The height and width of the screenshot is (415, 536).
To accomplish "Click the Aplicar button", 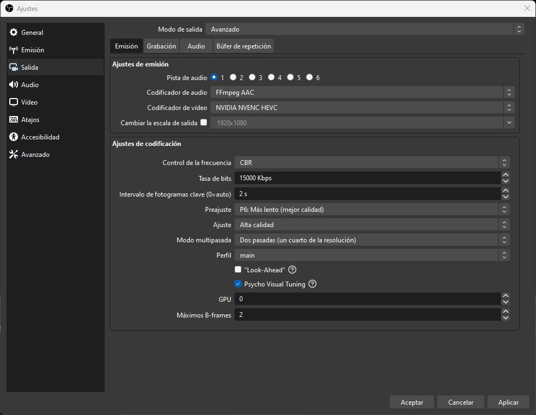I will pyautogui.click(x=508, y=402).
